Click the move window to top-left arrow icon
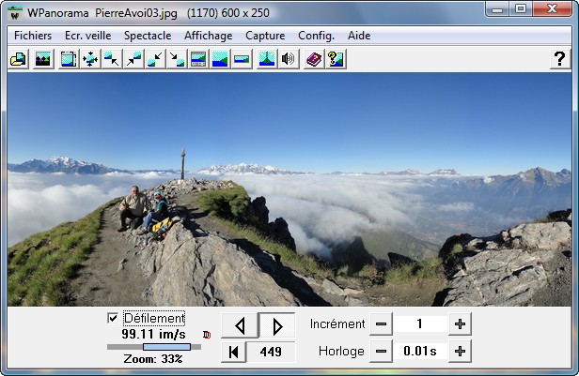Screen dimensions: 579x376 112,59
